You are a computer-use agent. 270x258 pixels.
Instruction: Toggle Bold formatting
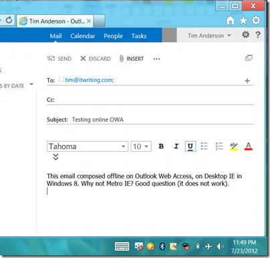(x=161, y=146)
